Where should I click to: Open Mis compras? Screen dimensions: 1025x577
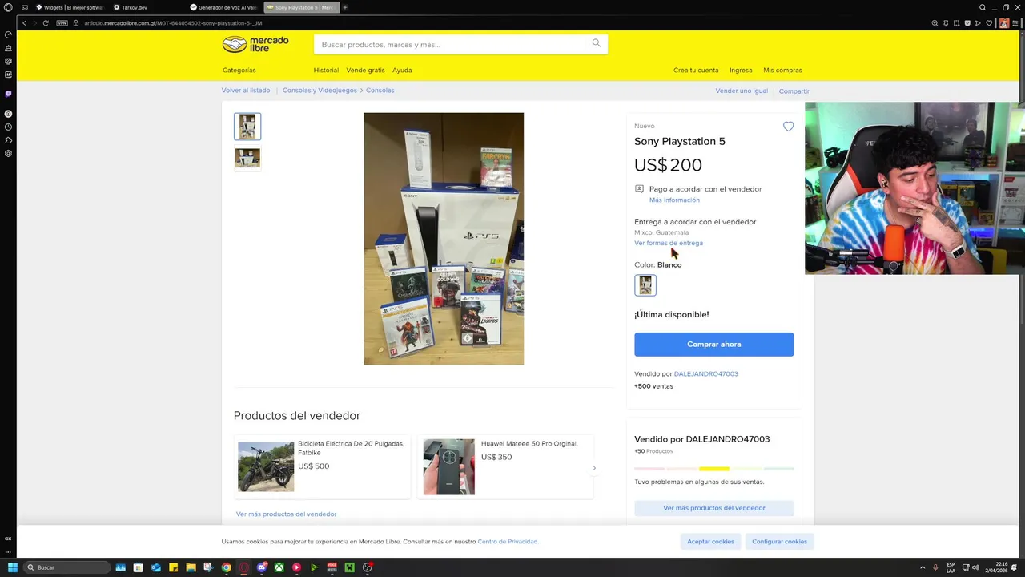pos(782,70)
